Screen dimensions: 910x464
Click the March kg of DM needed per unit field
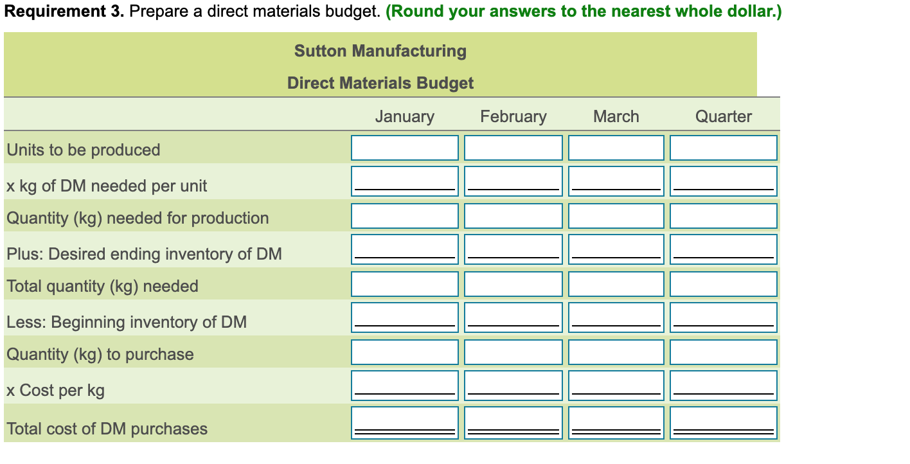(615, 181)
